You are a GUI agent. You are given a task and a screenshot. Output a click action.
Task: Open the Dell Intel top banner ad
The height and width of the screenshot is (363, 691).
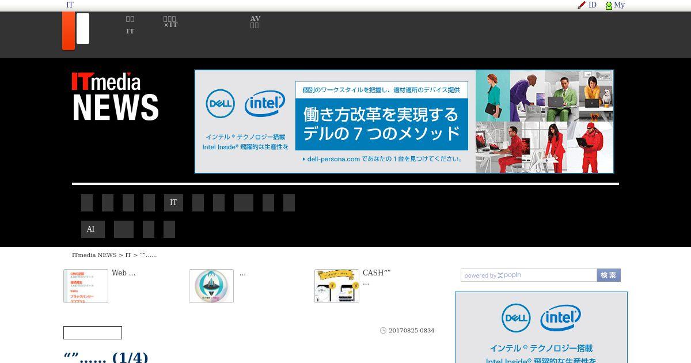tap(404, 122)
